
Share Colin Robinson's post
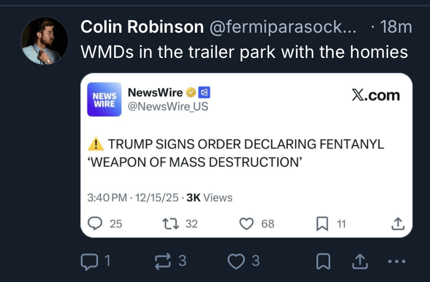pos(360,261)
